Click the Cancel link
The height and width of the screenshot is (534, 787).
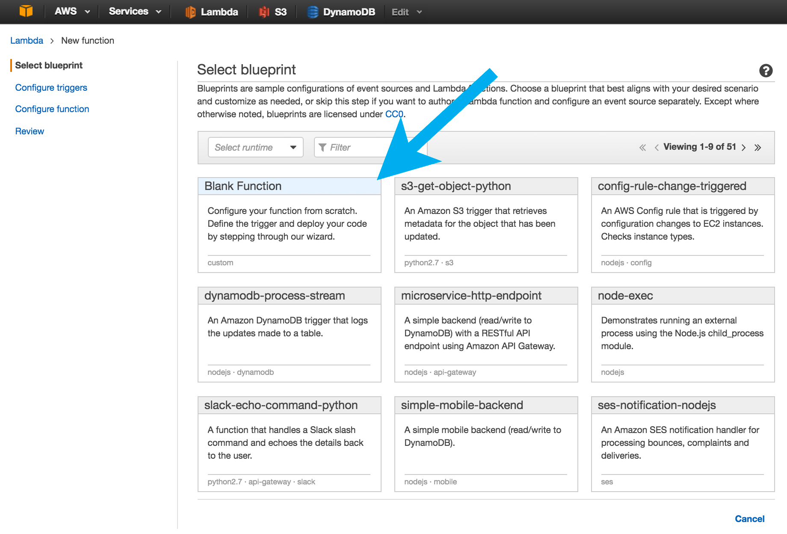tap(749, 519)
